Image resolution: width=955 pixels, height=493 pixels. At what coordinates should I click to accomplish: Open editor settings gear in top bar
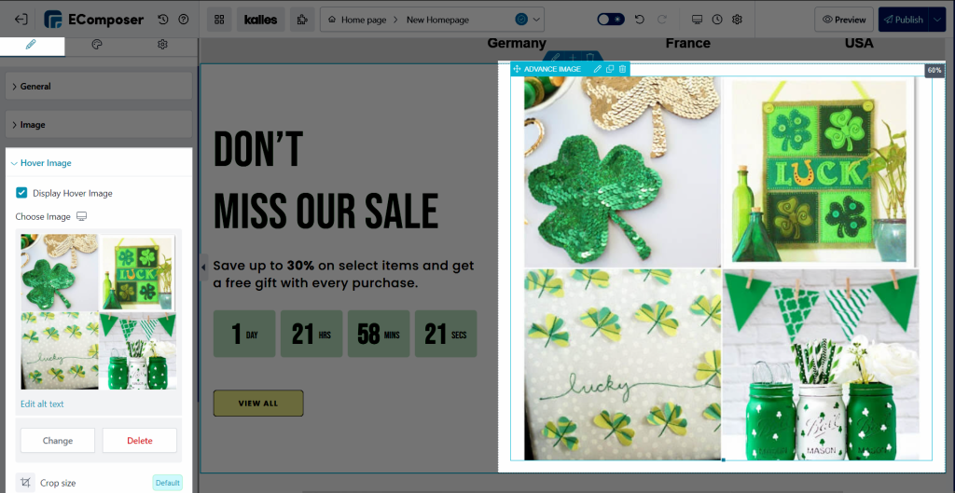[x=737, y=20]
